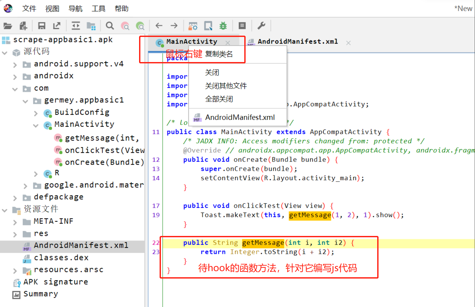Open the APK signature node
Screen dimensions: 475x307
56,282
